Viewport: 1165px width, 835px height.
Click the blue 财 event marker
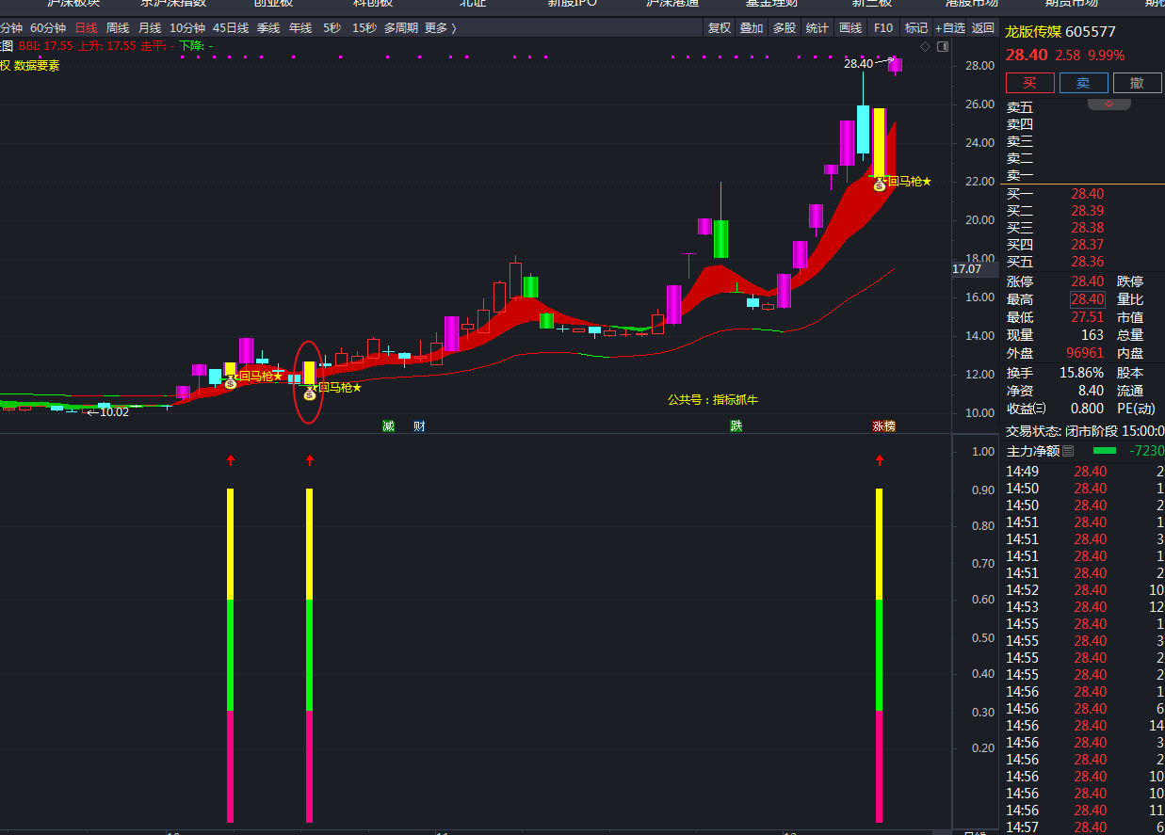pos(419,426)
